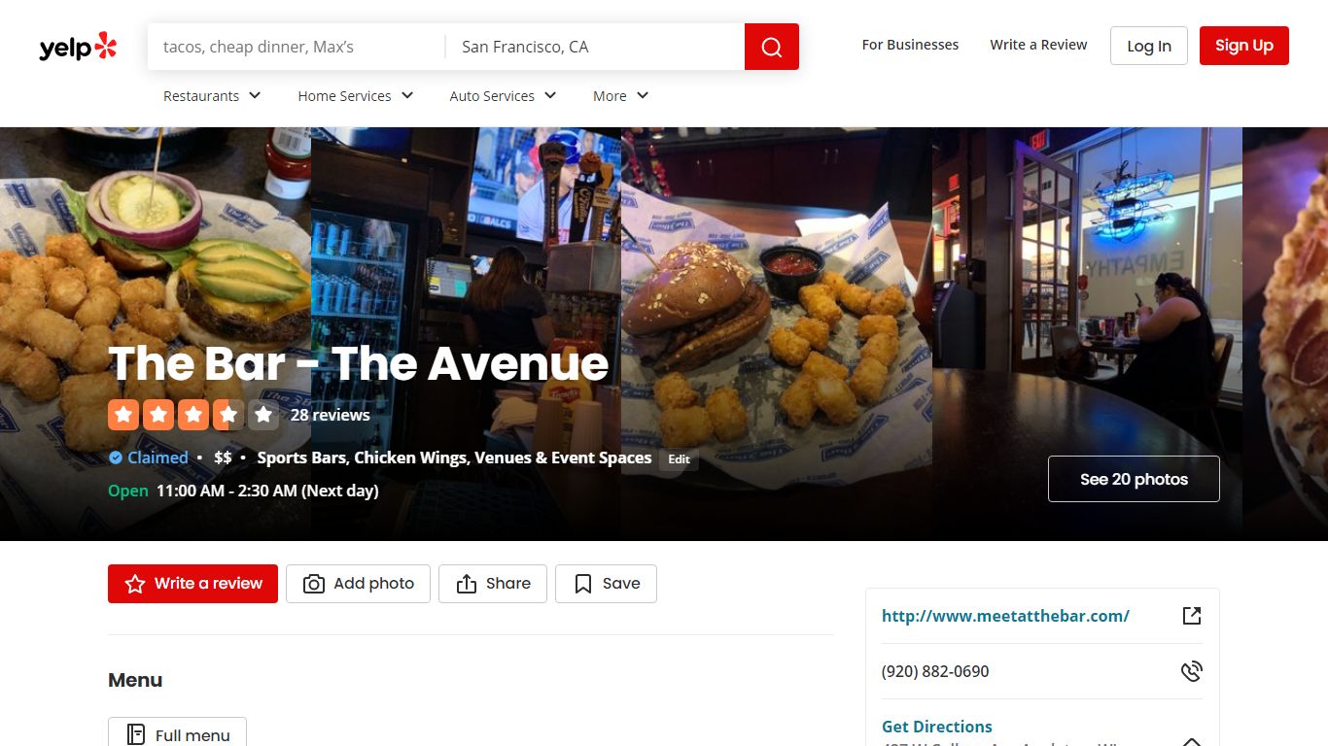Viewport: 1328px width, 746px height.
Task: Click the camera icon on Add photo
Action: (x=314, y=584)
